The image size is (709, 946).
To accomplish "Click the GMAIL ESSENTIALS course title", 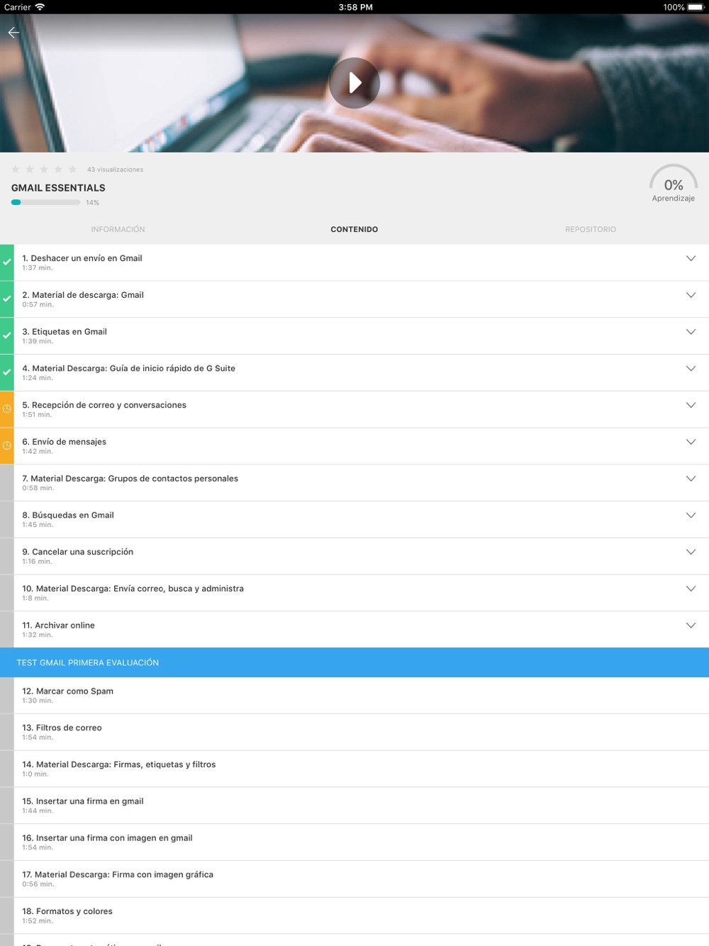I will 58,188.
